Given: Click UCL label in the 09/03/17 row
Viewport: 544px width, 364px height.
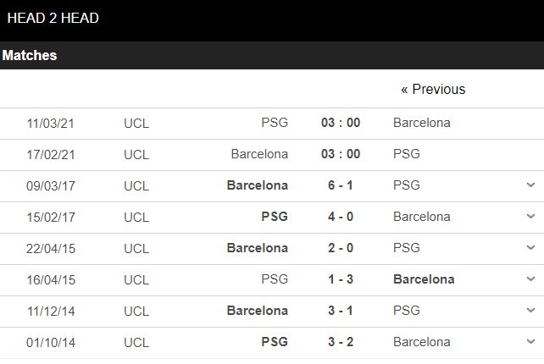Looking at the screenshot, I should pyautogui.click(x=136, y=185).
